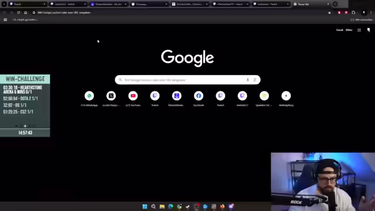The image size is (375, 211).
Task: Start voice search with the microphone icon
Action: pos(248,80)
